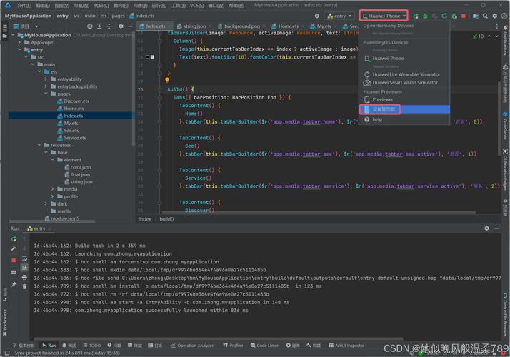Clear console with trash icon in Run panel
This screenshot has width=510, height=357.
[x=25, y=286]
